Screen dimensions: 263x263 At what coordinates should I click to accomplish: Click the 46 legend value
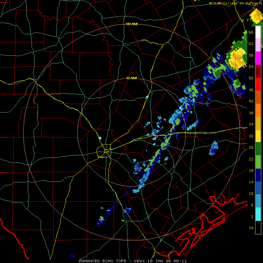(251, 90)
